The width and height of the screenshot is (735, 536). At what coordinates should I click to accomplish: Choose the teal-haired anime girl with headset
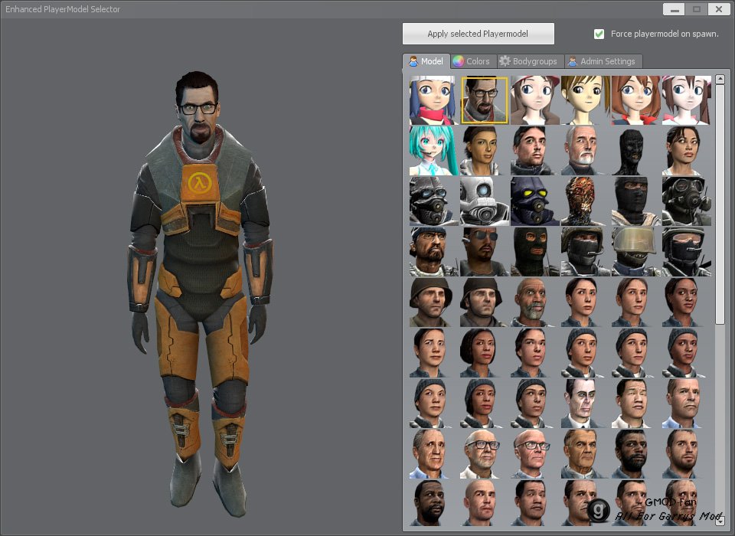433,151
